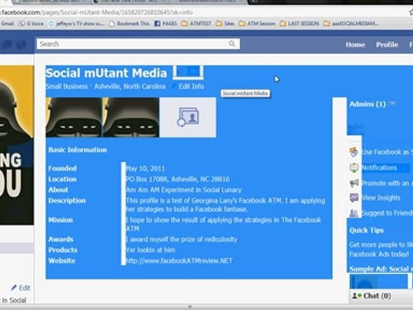Click the Products value Yer lookin at him
413x310 pixels.
coord(151,250)
